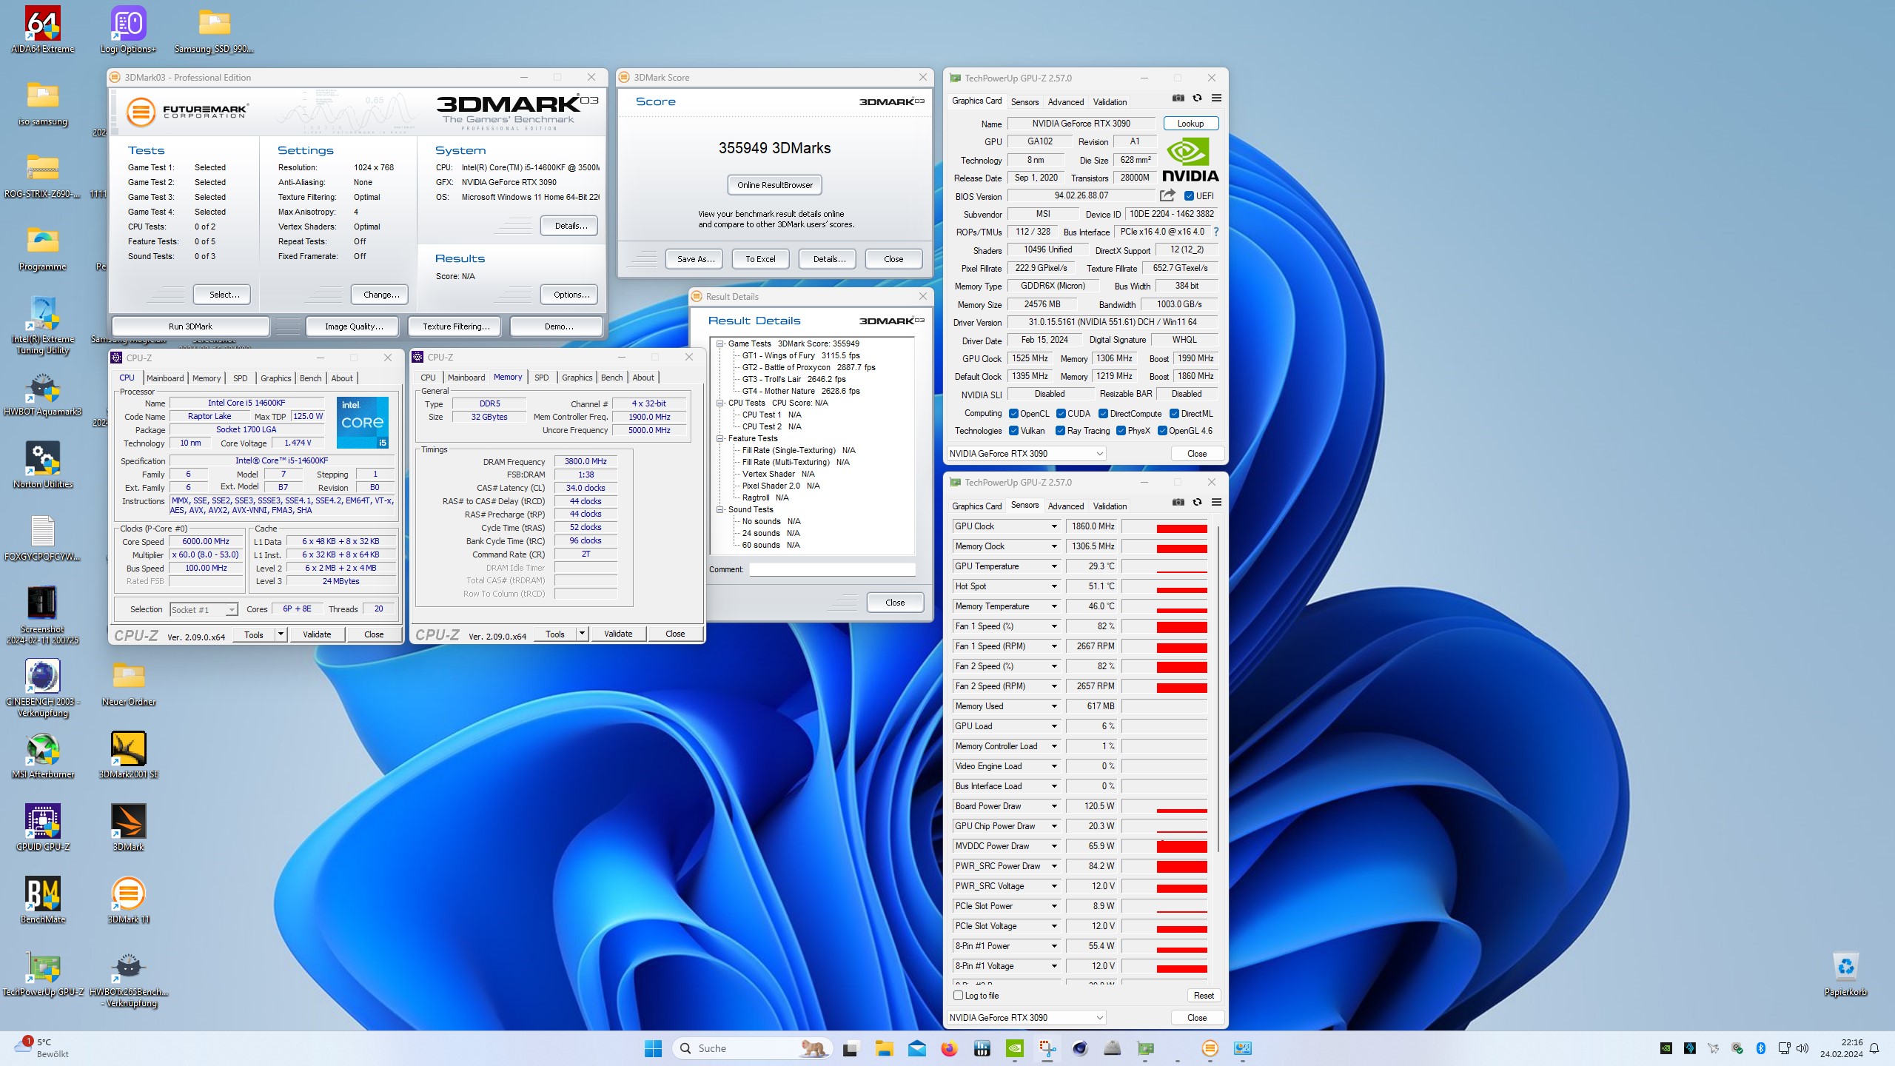This screenshot has height=1066, width=1895.
Task: Click Save As button in 3DMark Score
Action: click(696, 259)
